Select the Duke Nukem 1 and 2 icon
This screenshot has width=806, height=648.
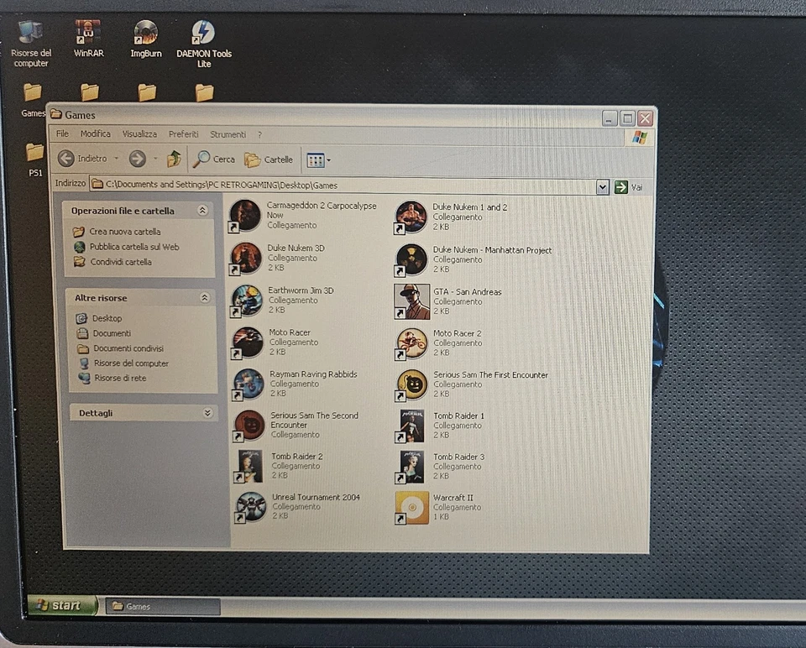(411, 217)
